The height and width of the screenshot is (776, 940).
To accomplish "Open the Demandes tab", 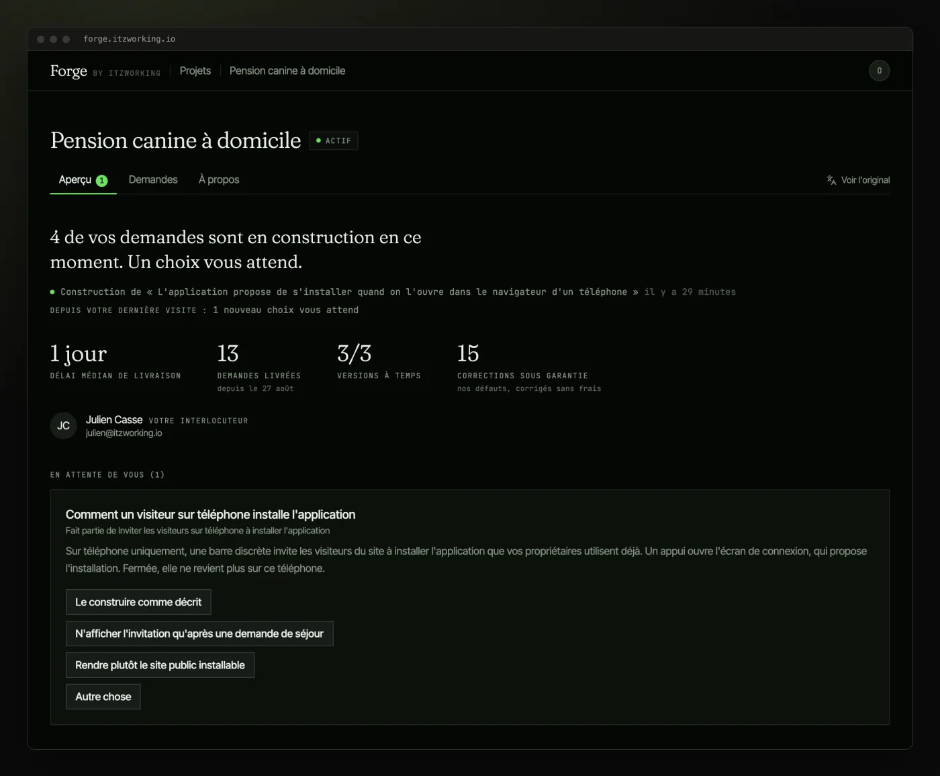I will coord(153,179).
